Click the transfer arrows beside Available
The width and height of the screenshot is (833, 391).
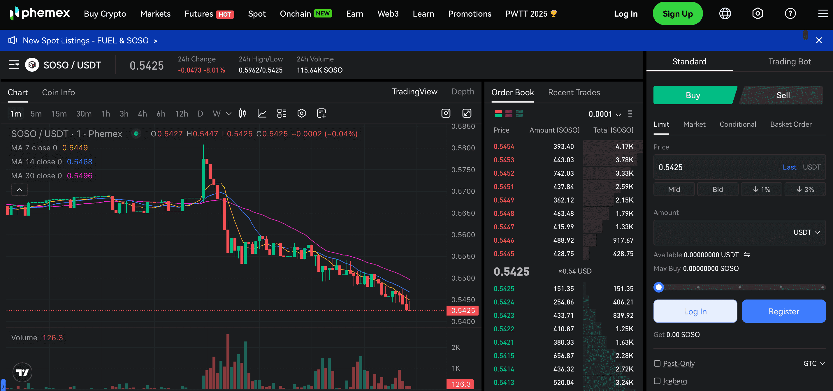tap(747, 255)
